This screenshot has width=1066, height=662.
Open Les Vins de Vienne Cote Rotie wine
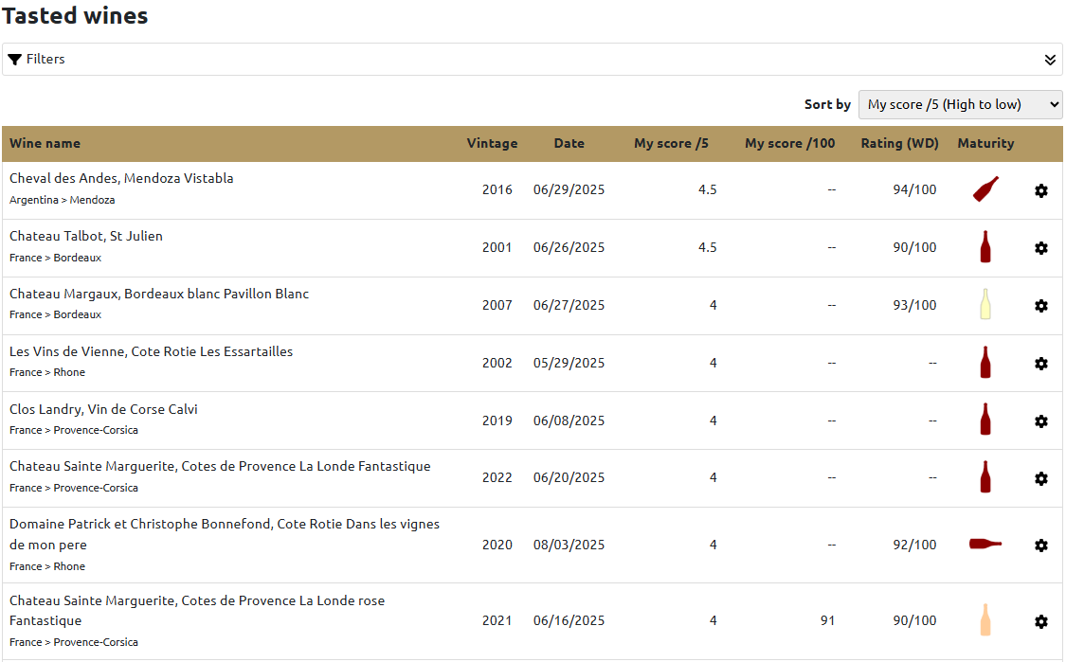click(x=151, y=351)
